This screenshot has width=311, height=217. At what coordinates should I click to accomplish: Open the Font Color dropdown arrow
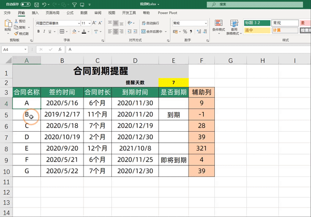coord(88,32)
